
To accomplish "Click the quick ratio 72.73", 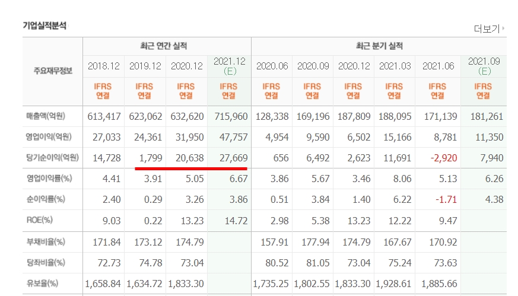I will pos(109,263).
